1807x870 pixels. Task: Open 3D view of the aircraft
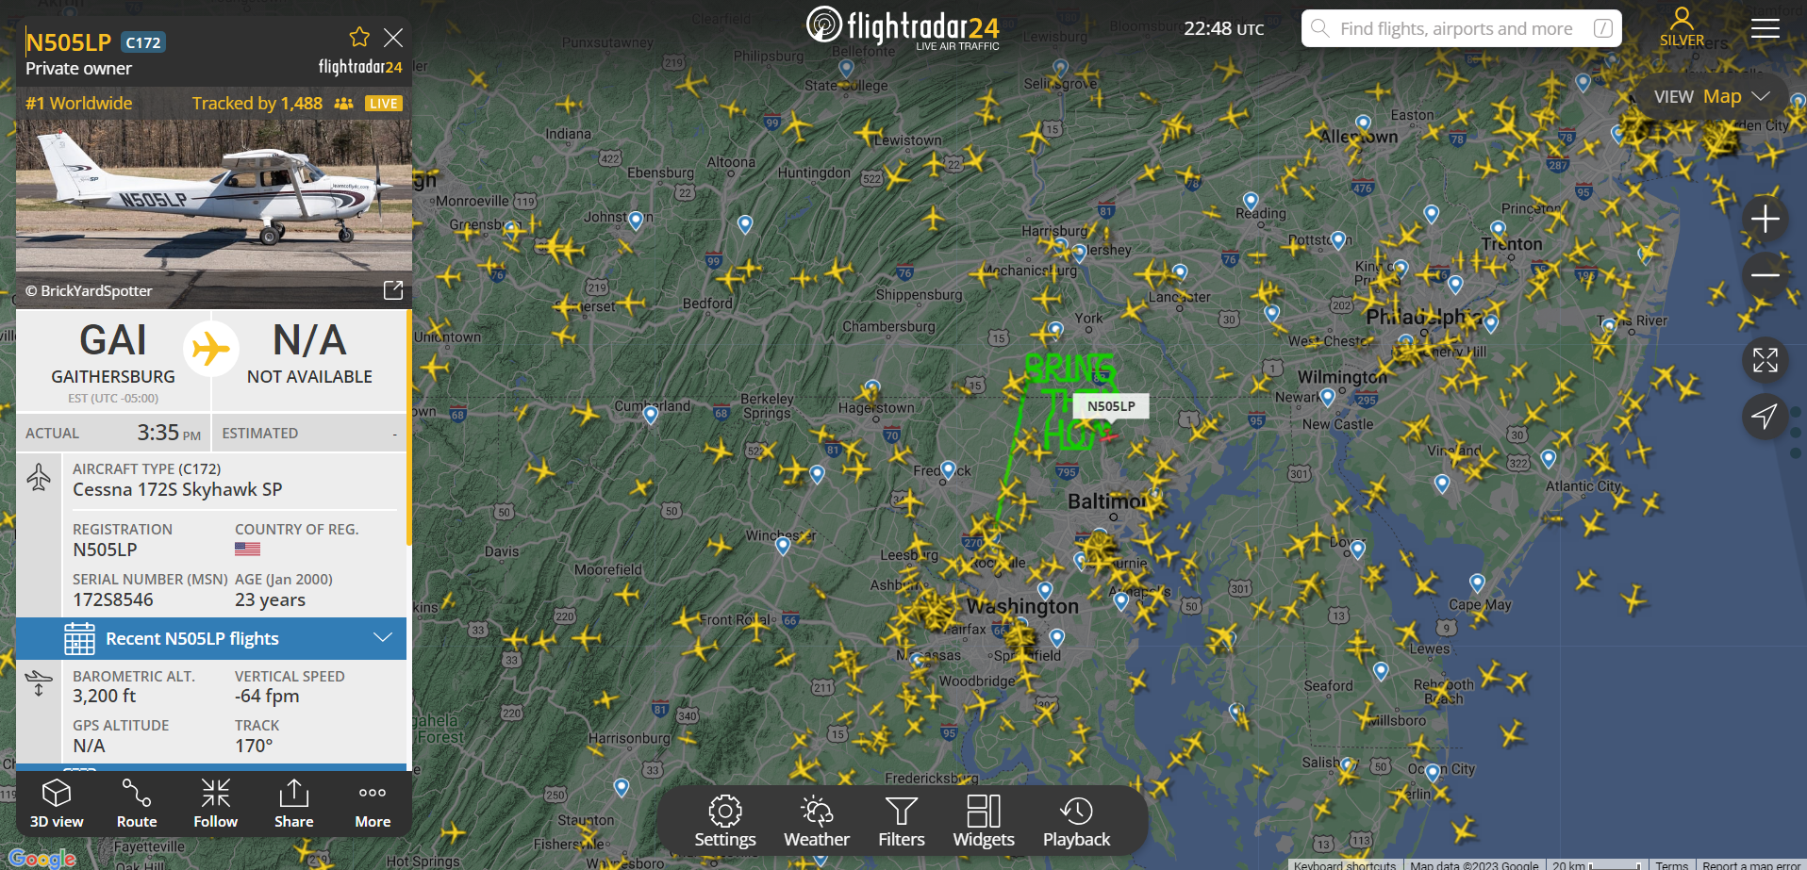[x=57, y=804]
